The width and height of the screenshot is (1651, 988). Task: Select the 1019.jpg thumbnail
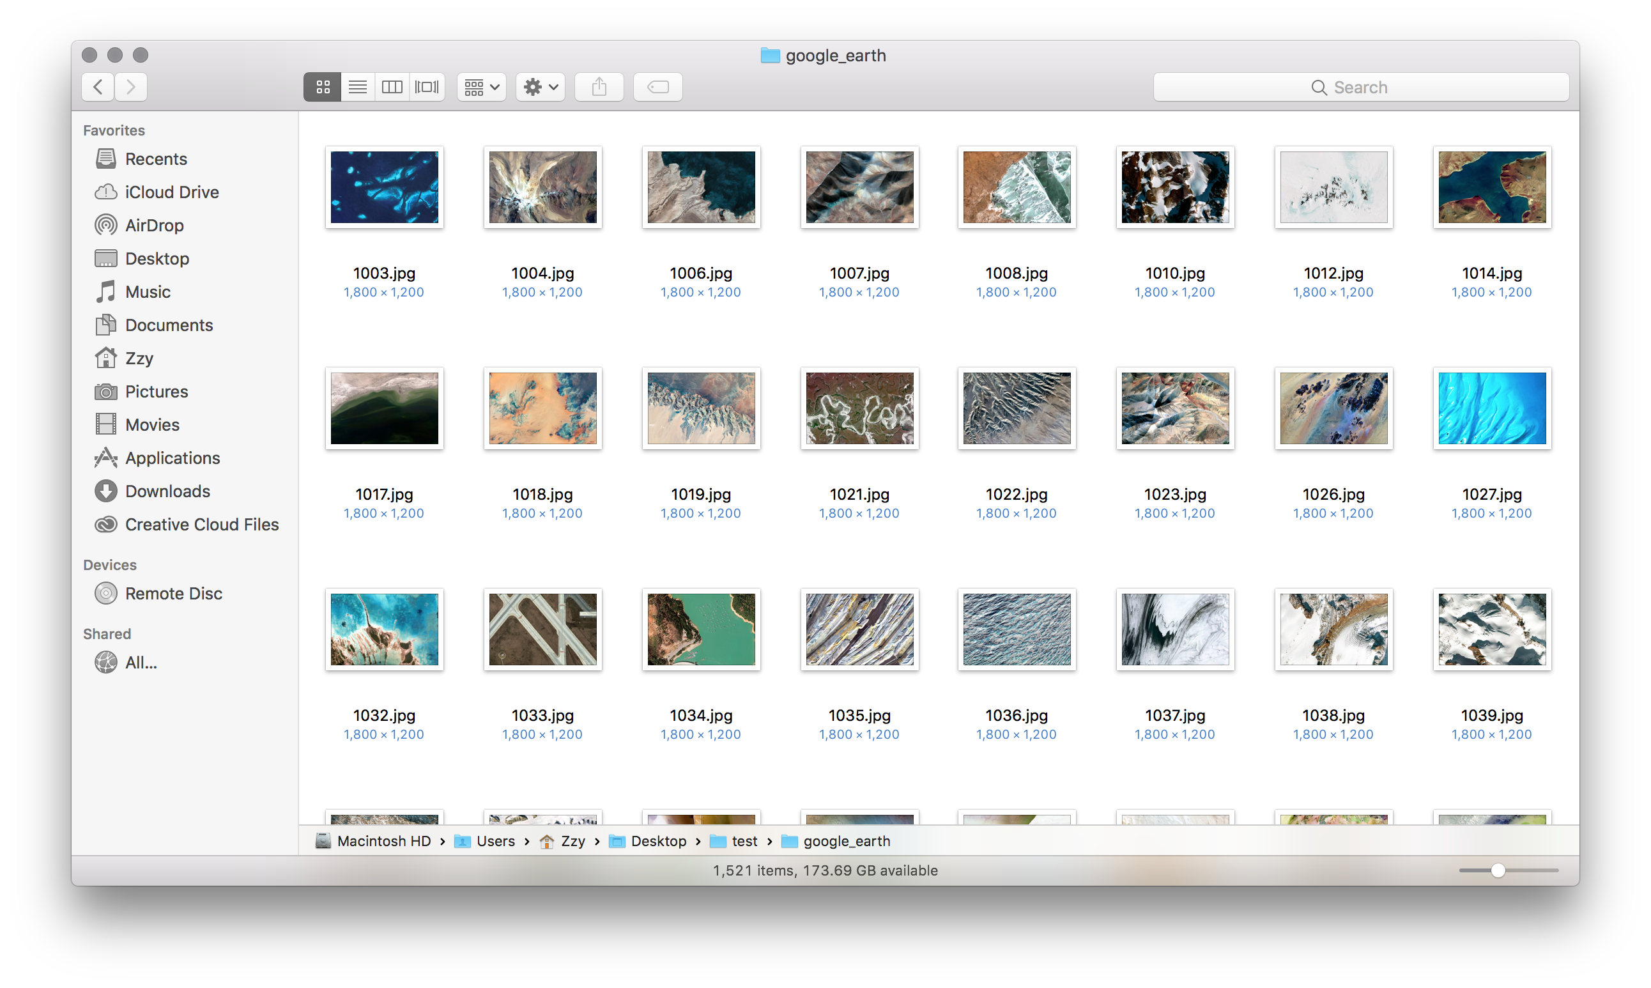tap(702, 408)
